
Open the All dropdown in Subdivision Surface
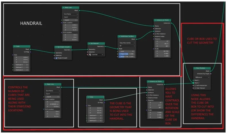click(127, 46)
